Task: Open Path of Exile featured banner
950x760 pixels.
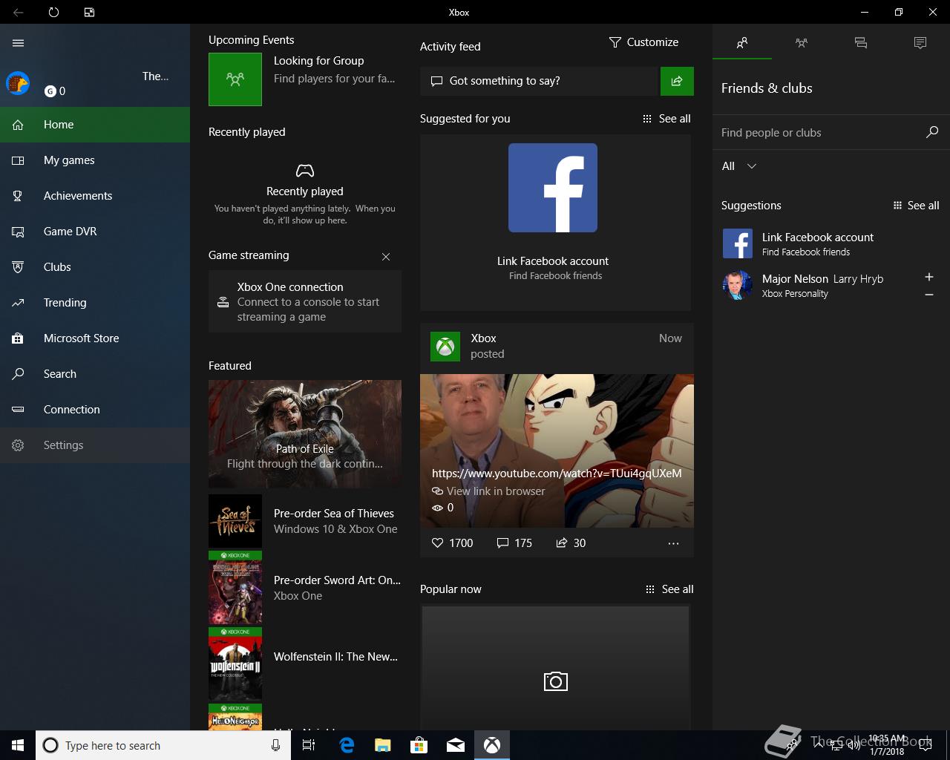Action: pyautogui.click(x=305, y=433)
